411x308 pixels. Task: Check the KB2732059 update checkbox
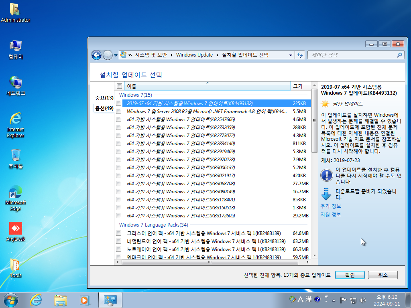pyautogui.click(x=118, y=127)
